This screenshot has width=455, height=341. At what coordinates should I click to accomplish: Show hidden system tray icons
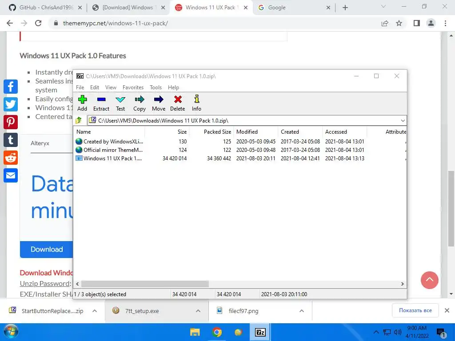click(376, 332)
